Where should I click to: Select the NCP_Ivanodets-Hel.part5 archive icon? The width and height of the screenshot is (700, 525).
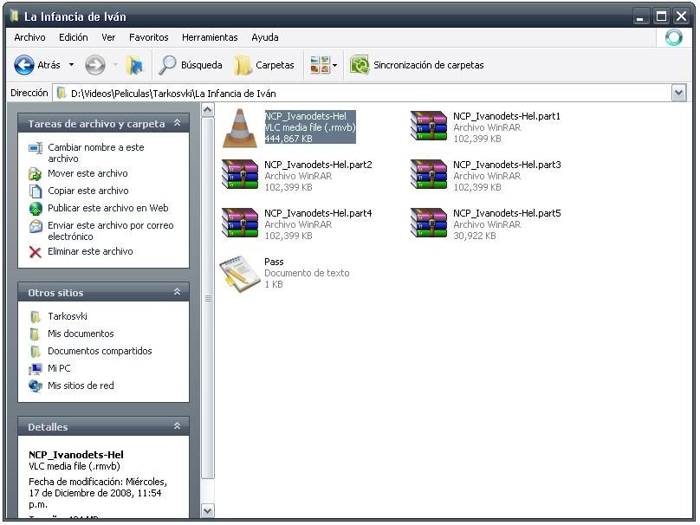[x=428, y=224]
